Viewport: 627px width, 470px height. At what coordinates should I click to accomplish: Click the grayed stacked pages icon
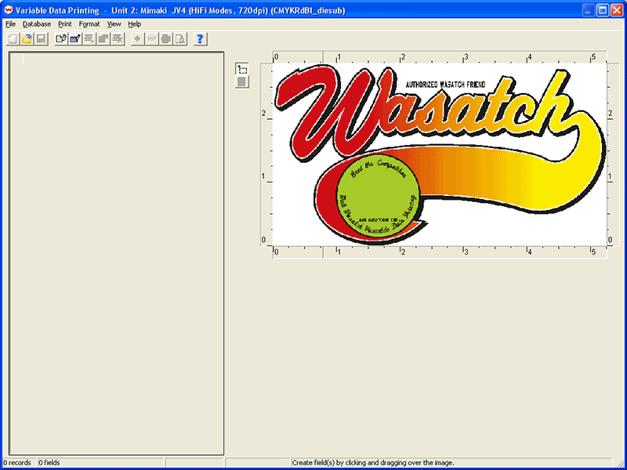pos(103,39)
